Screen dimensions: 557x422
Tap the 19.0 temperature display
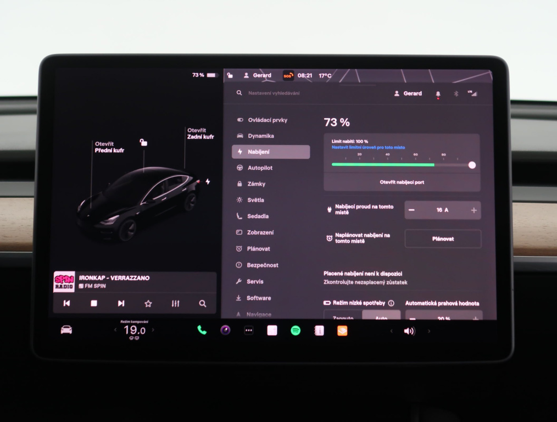coord(135,330)
